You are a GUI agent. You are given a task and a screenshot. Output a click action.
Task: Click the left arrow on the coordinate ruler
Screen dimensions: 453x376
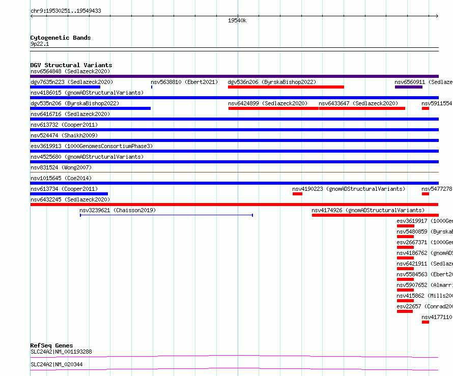click(x=32, y=16)
